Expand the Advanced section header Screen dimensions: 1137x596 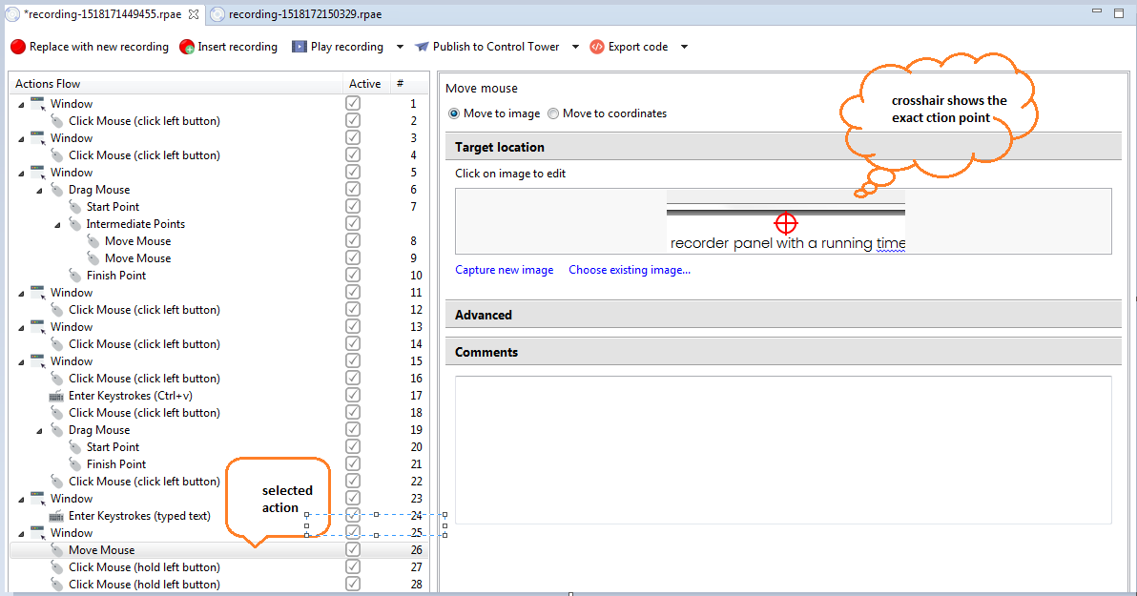[x=783, y=315]
